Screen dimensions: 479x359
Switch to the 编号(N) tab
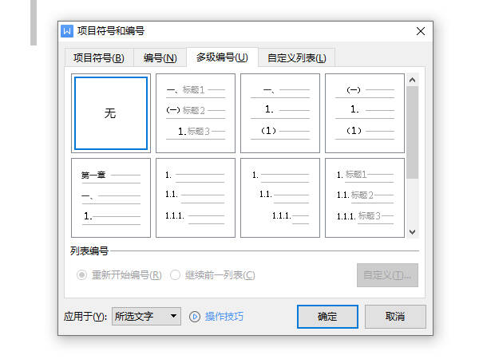tap(160, 57)
